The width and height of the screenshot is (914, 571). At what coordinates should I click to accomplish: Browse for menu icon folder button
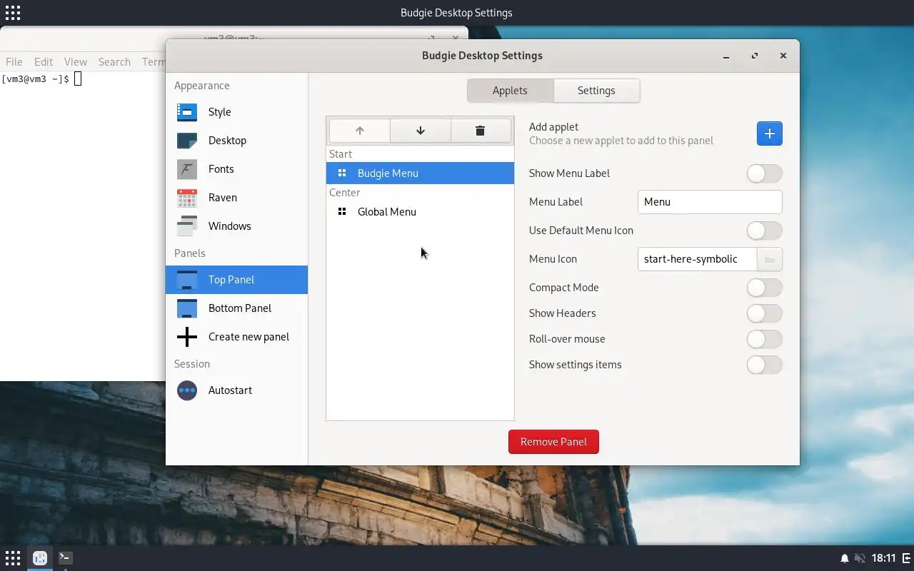pyautogui.click(x=770, y=259)
